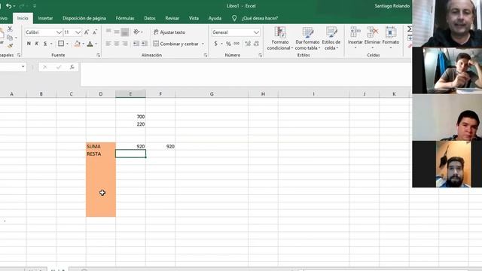Click the decrease indent icon
This screenshot has width=482, height=271.
coord(136,44)
